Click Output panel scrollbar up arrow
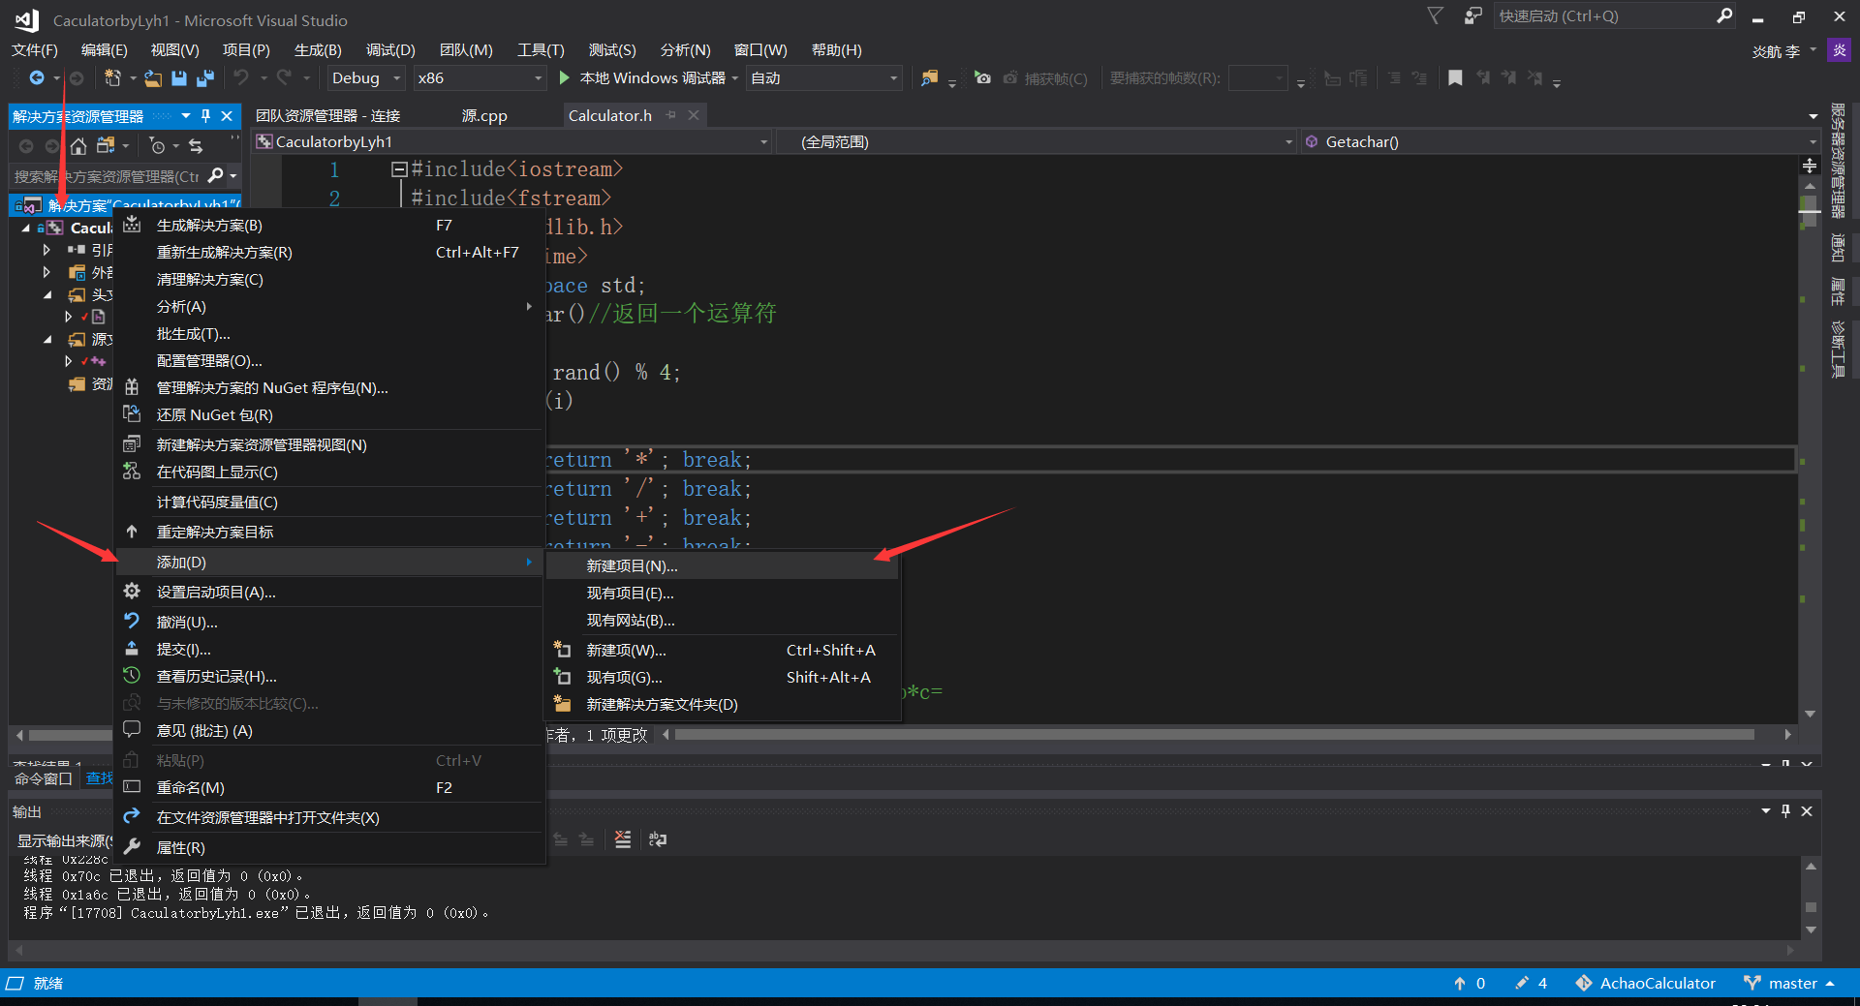Screen dimensions: 1860x1006 tap(1811, 867)
